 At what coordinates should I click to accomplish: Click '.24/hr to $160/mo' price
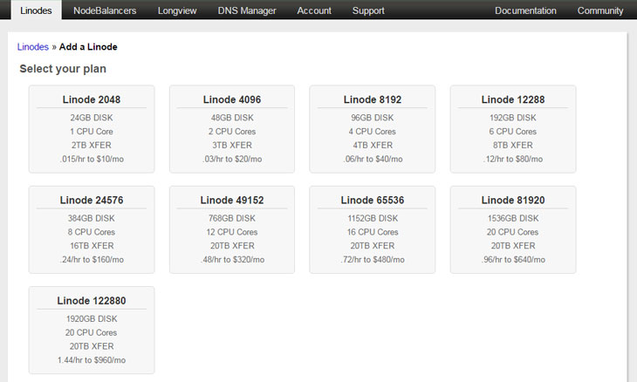pos(92,260)
